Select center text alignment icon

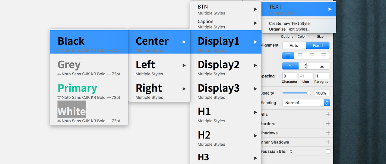point(300,56)
